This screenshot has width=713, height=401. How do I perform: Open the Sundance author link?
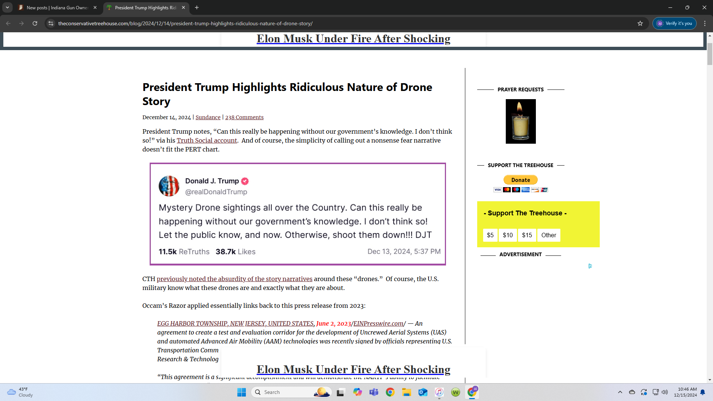click(x=208, y=117)
